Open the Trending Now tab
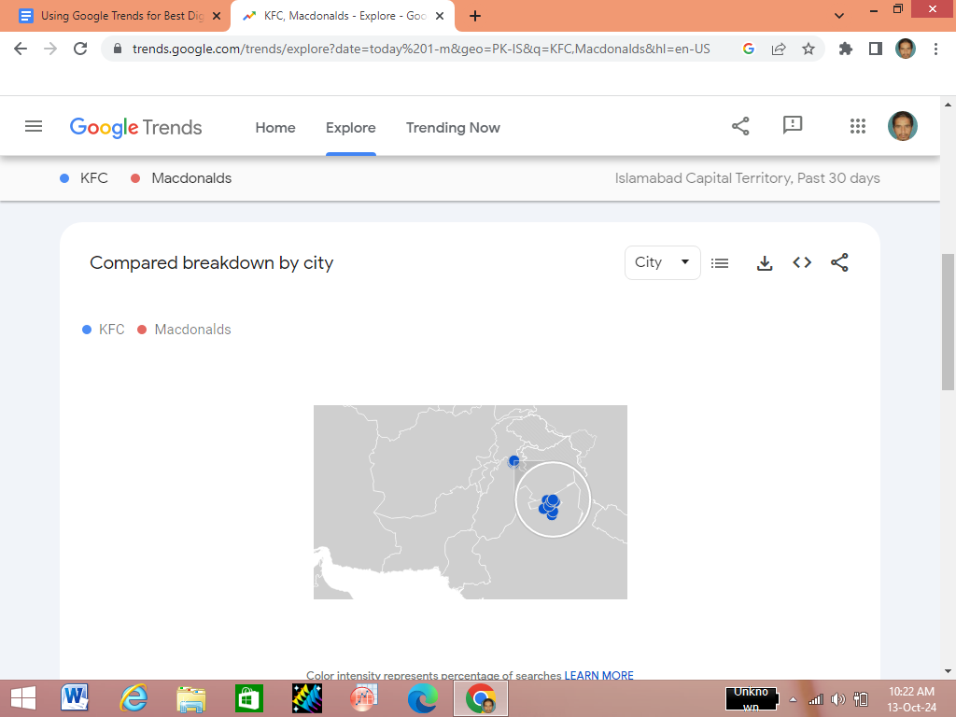The width and height of the screenshot is (956, 717). tap(453, 128)
